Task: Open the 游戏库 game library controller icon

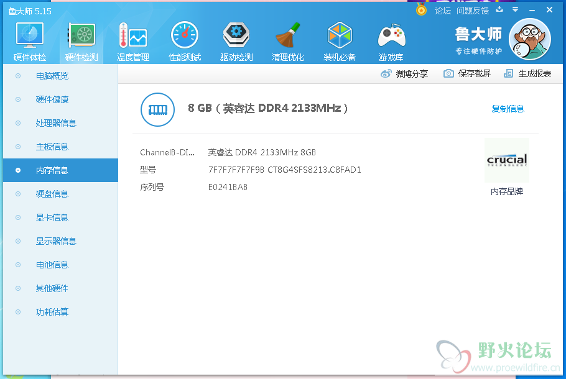Action: [x=391, y=41]
